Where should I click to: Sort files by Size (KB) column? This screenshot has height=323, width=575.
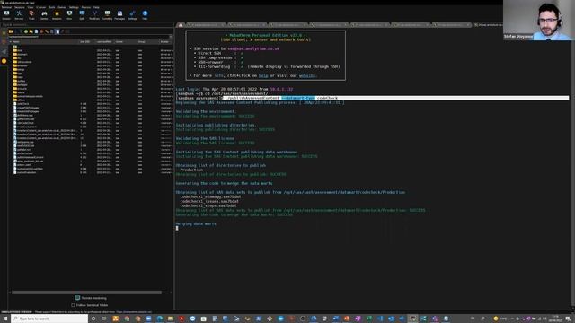pos(86,42)
